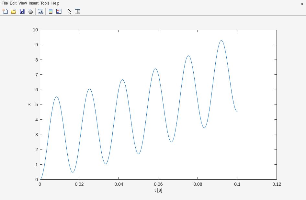Viewport: 306px width, 200px height.
Task: Print the figure with the printer icon
Action: tap(30, 11)
